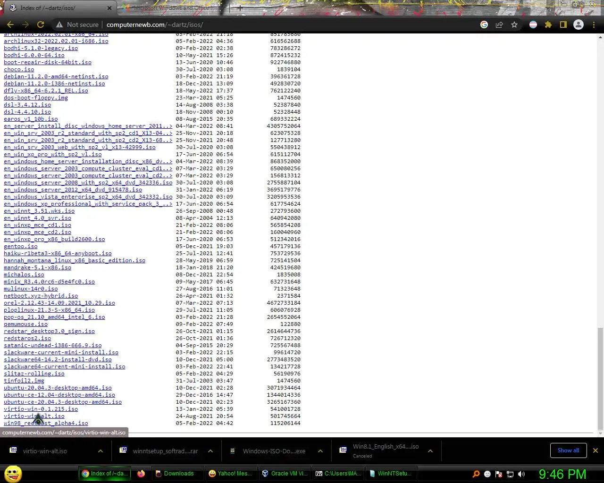Open hannah_montana_linux_x86_basic_edition.iso link
604x483 pixels.
[75, 260]
